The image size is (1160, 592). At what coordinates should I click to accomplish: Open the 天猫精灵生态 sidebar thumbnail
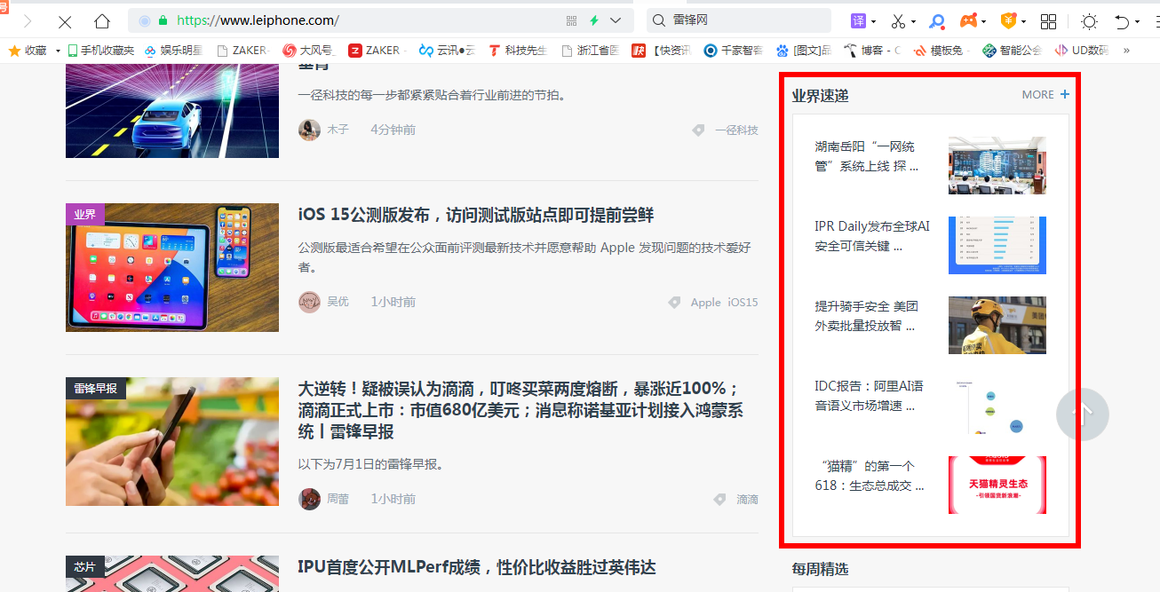(997, 485)
